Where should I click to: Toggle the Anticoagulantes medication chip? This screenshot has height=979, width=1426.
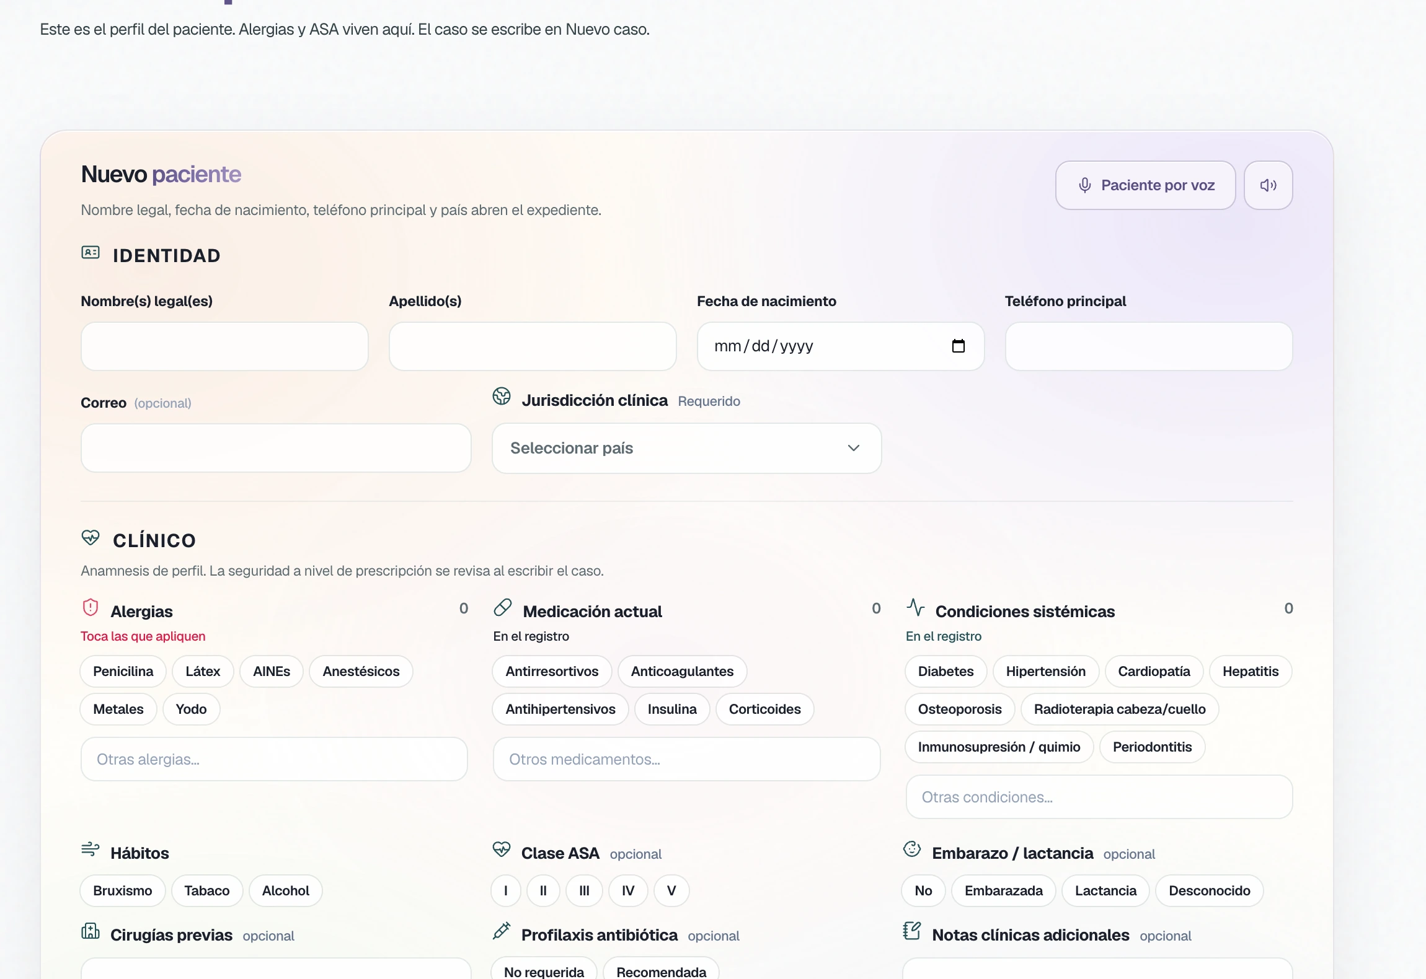click(x=682, y=671)
